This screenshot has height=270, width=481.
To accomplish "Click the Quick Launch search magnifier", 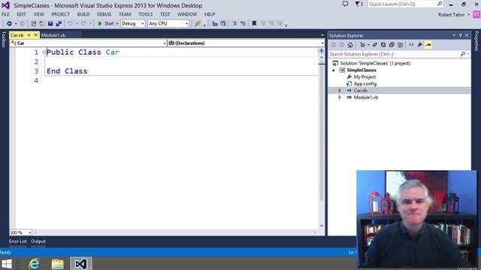I will point(440,4).
